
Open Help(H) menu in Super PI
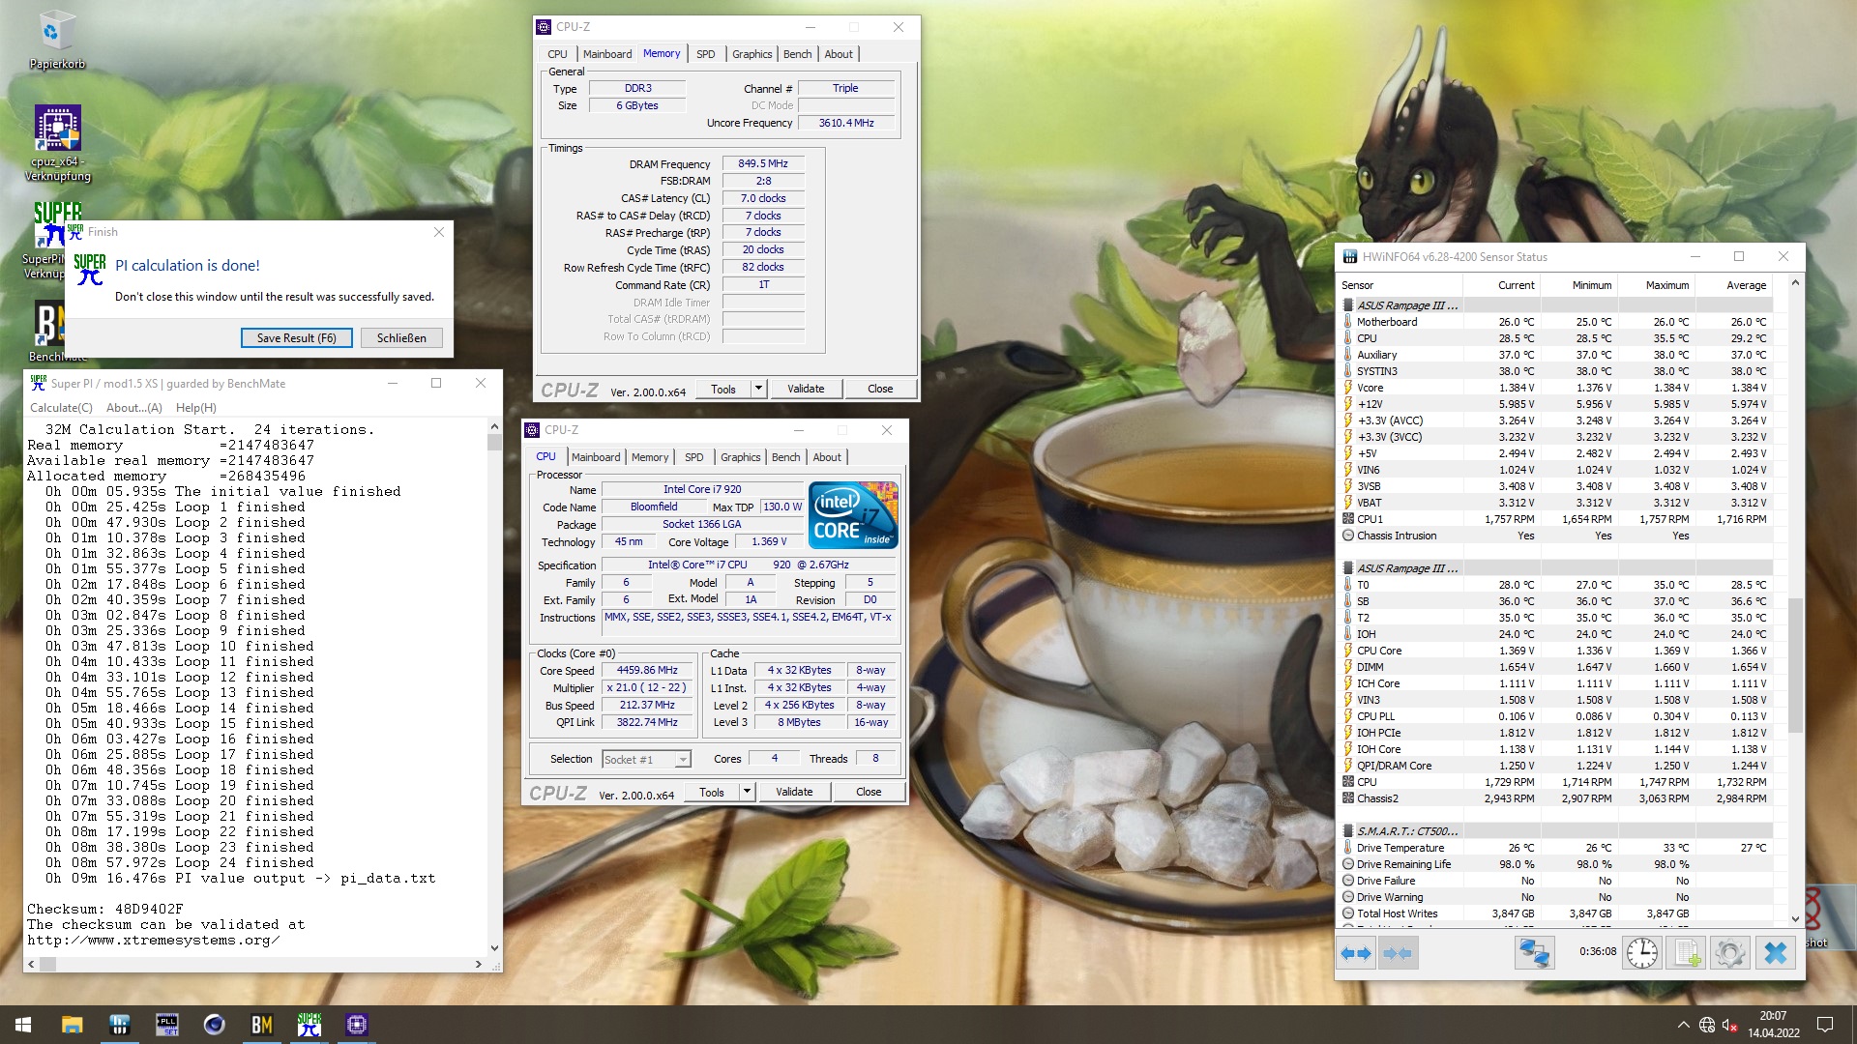tap(195, 408)
